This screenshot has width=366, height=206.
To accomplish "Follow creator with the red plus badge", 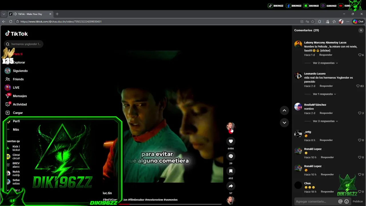I will (231, 132).
